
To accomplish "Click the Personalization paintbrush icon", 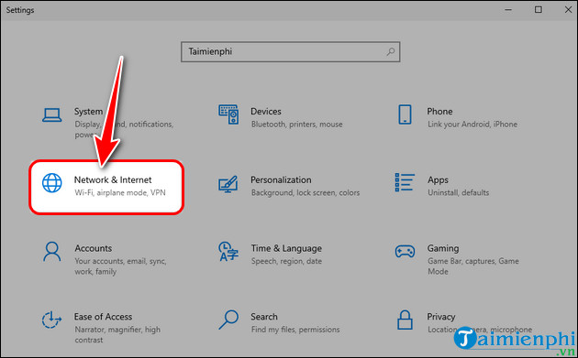I will coord(228,184).
